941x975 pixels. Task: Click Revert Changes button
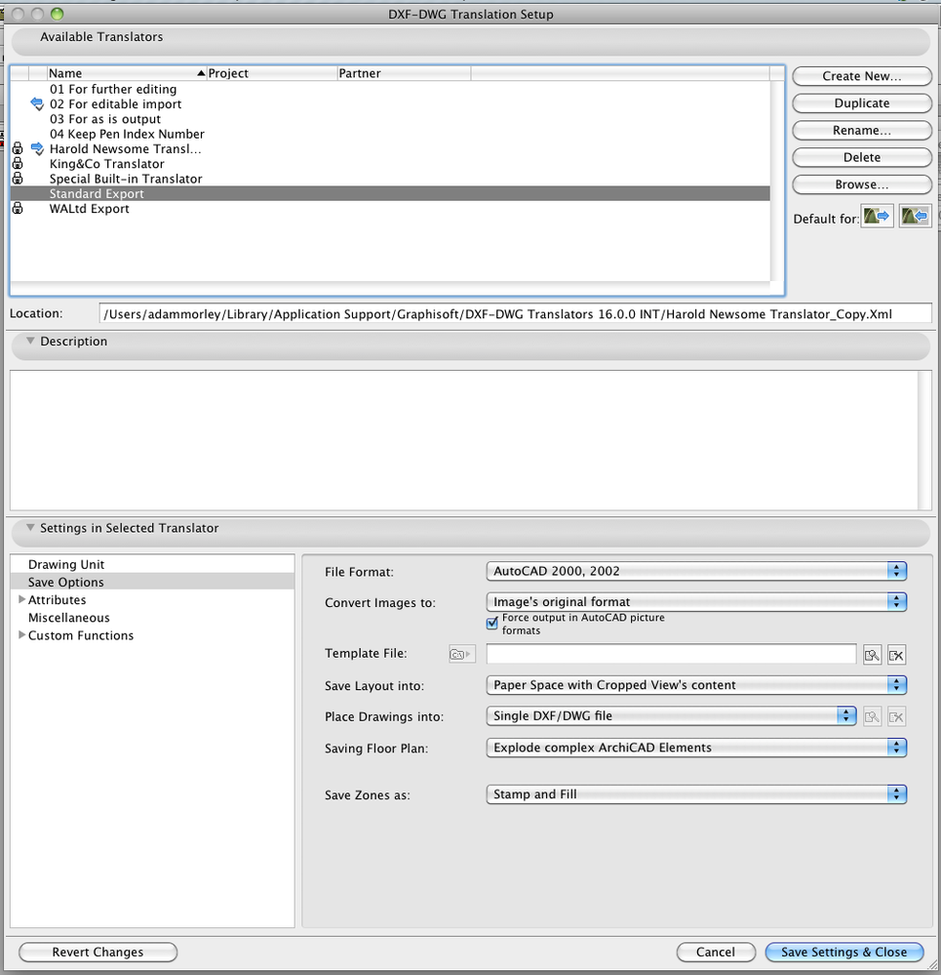(98, 952)
